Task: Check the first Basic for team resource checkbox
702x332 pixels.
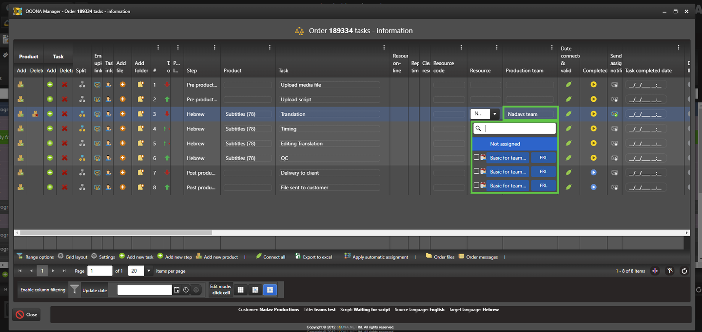Action: coord(476,157)
